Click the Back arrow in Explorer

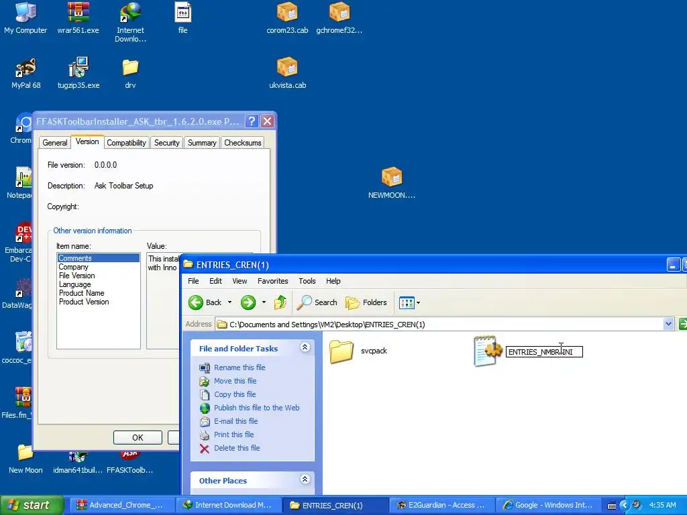(x=196, y=302)
